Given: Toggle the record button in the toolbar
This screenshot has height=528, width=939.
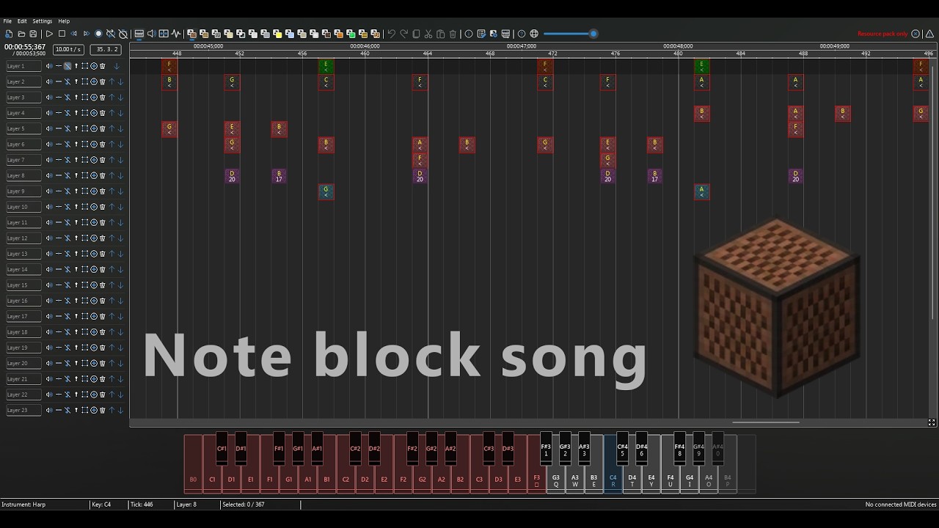Looking at the screenshot, I should click(x=98, y=34).
